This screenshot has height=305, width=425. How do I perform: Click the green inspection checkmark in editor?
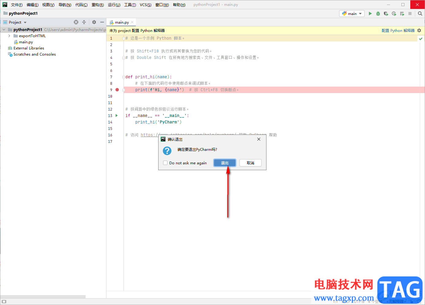pyautogui.click(x=421, y=39)
